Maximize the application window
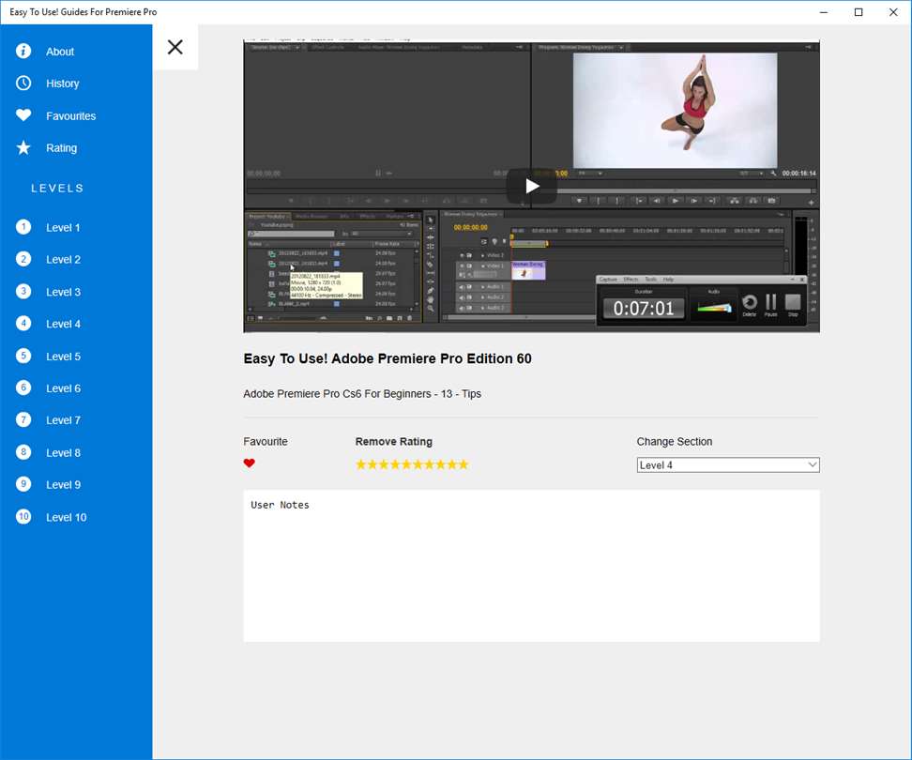The image size is (912, 760). pos(858,12)
